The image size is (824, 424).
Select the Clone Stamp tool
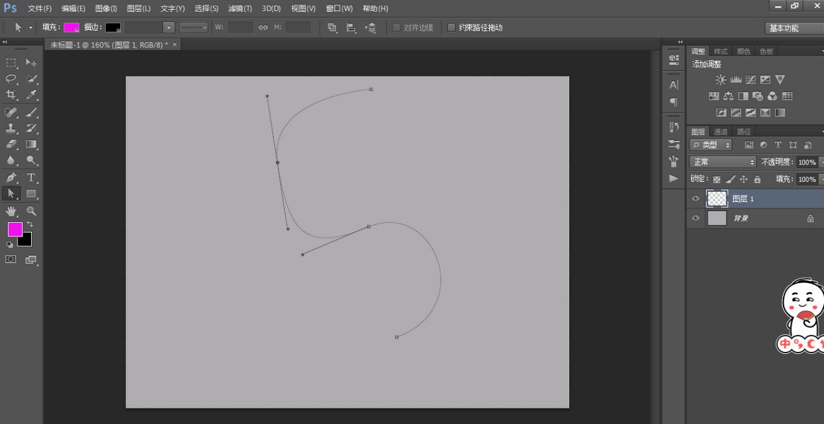(11, 129)
